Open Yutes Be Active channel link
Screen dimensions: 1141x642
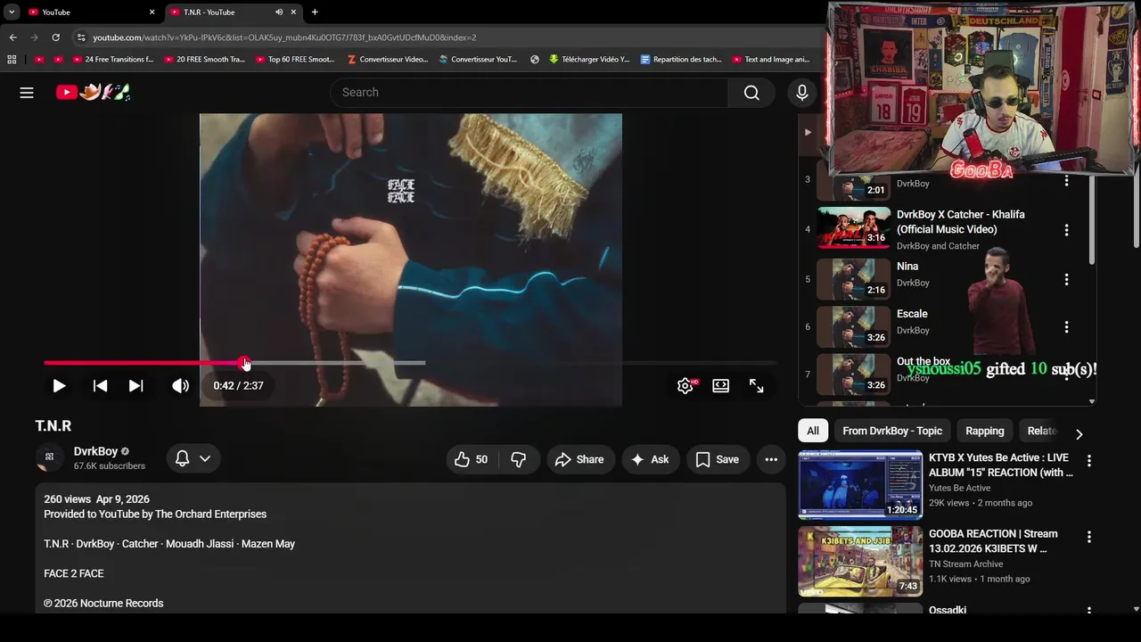(x=959, y=488)
